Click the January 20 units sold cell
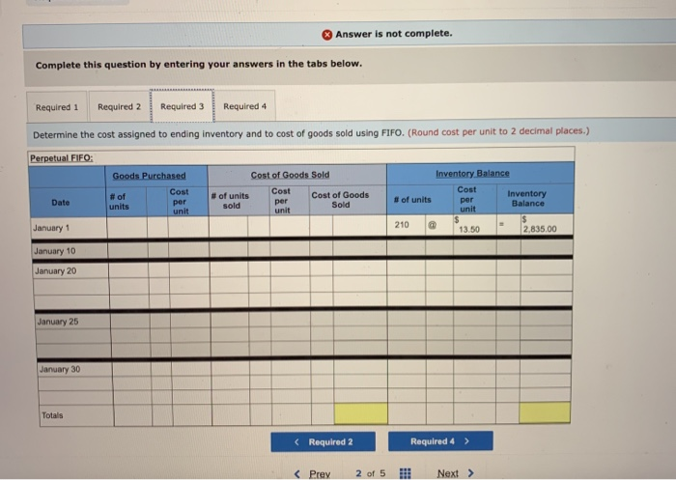Viewport: 676px width, 480px height. click(229, 270)
